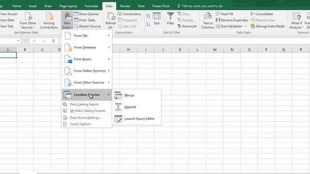Expand From Other Sources in the menu
This screenshot has height=174, width=310.
(x=87, y=83)
